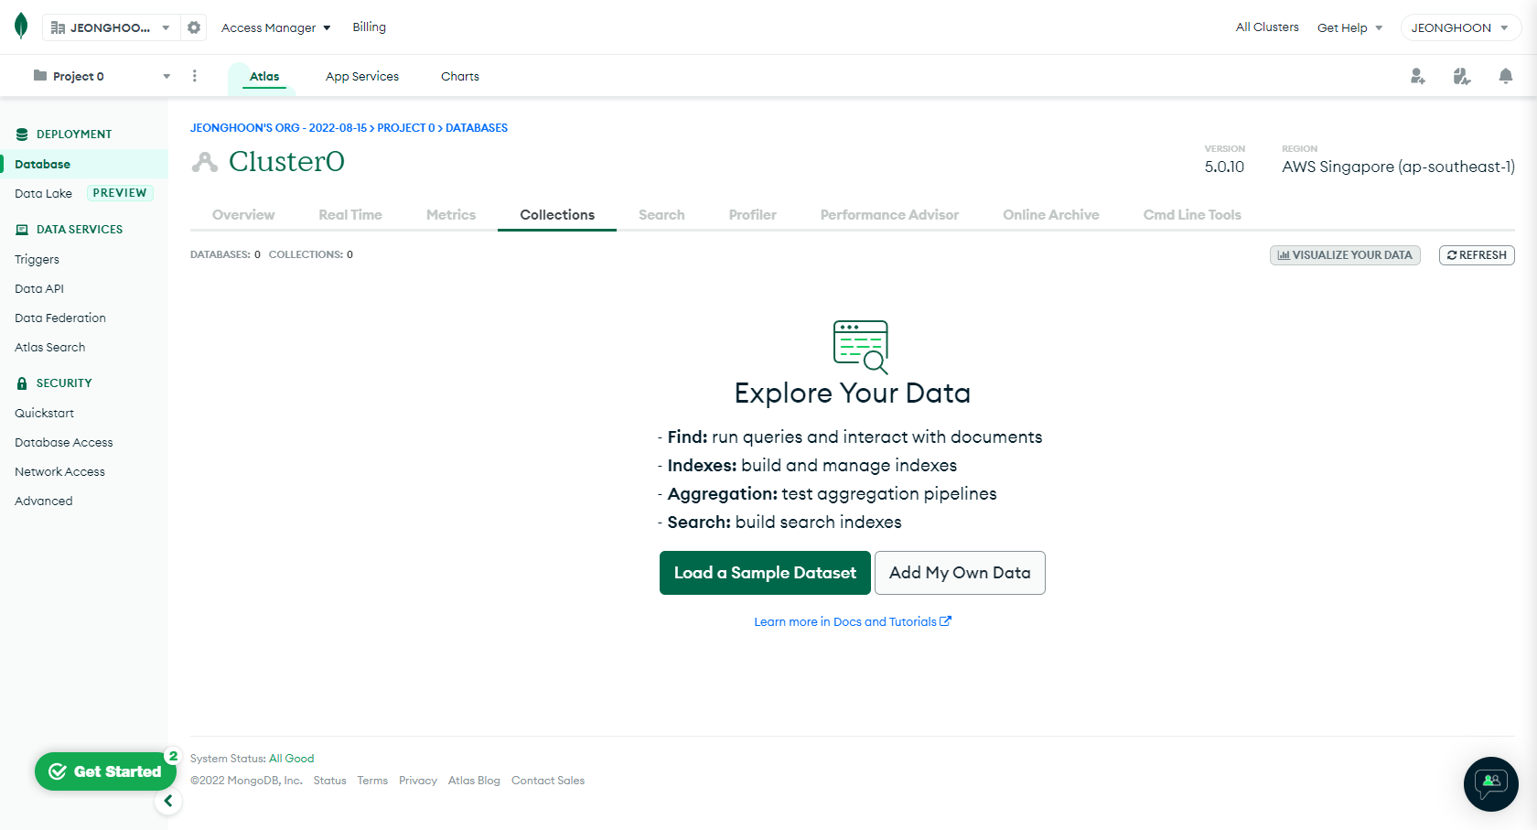The height and width of the screenshot is (830, 1537).
Task: Click the DATABASES breadcrumb link
Action: (x=477, y=128)
